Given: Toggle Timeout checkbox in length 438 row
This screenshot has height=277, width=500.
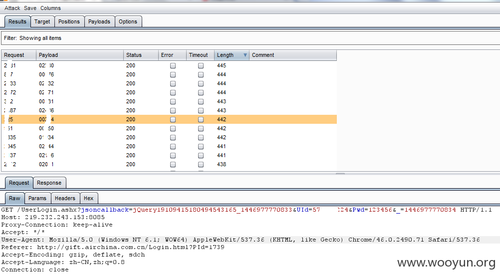Looking at the screenshot, I should 201,165.
